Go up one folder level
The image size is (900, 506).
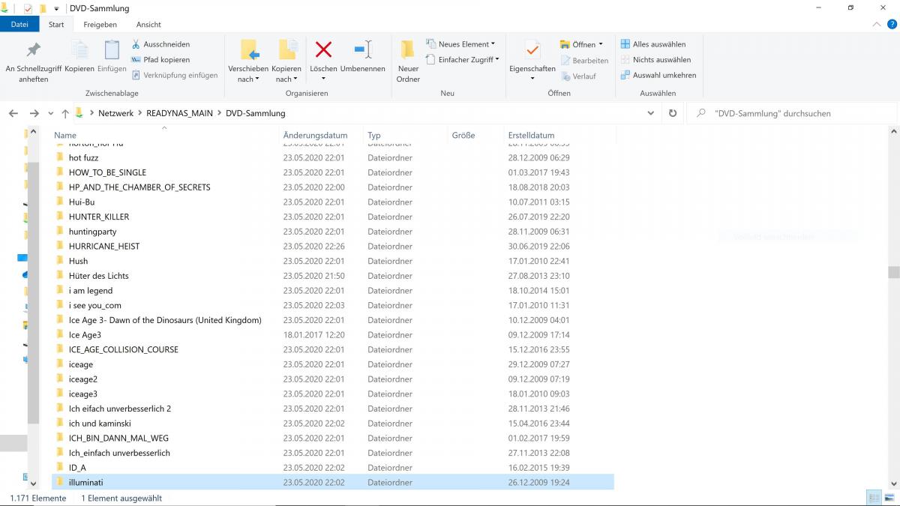[x=65, y=113]
